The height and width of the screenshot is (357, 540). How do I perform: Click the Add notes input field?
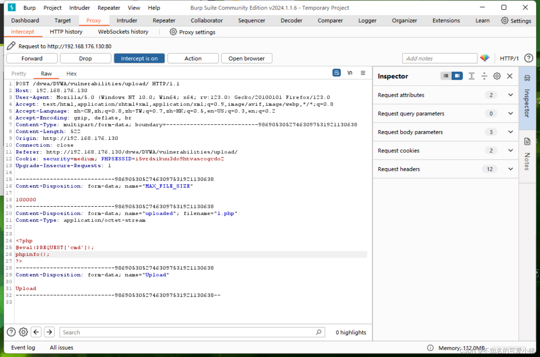coord(440,58)
